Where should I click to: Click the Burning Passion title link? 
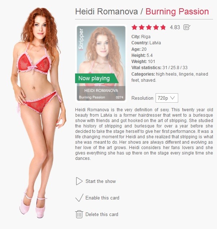tap(177, 12)
